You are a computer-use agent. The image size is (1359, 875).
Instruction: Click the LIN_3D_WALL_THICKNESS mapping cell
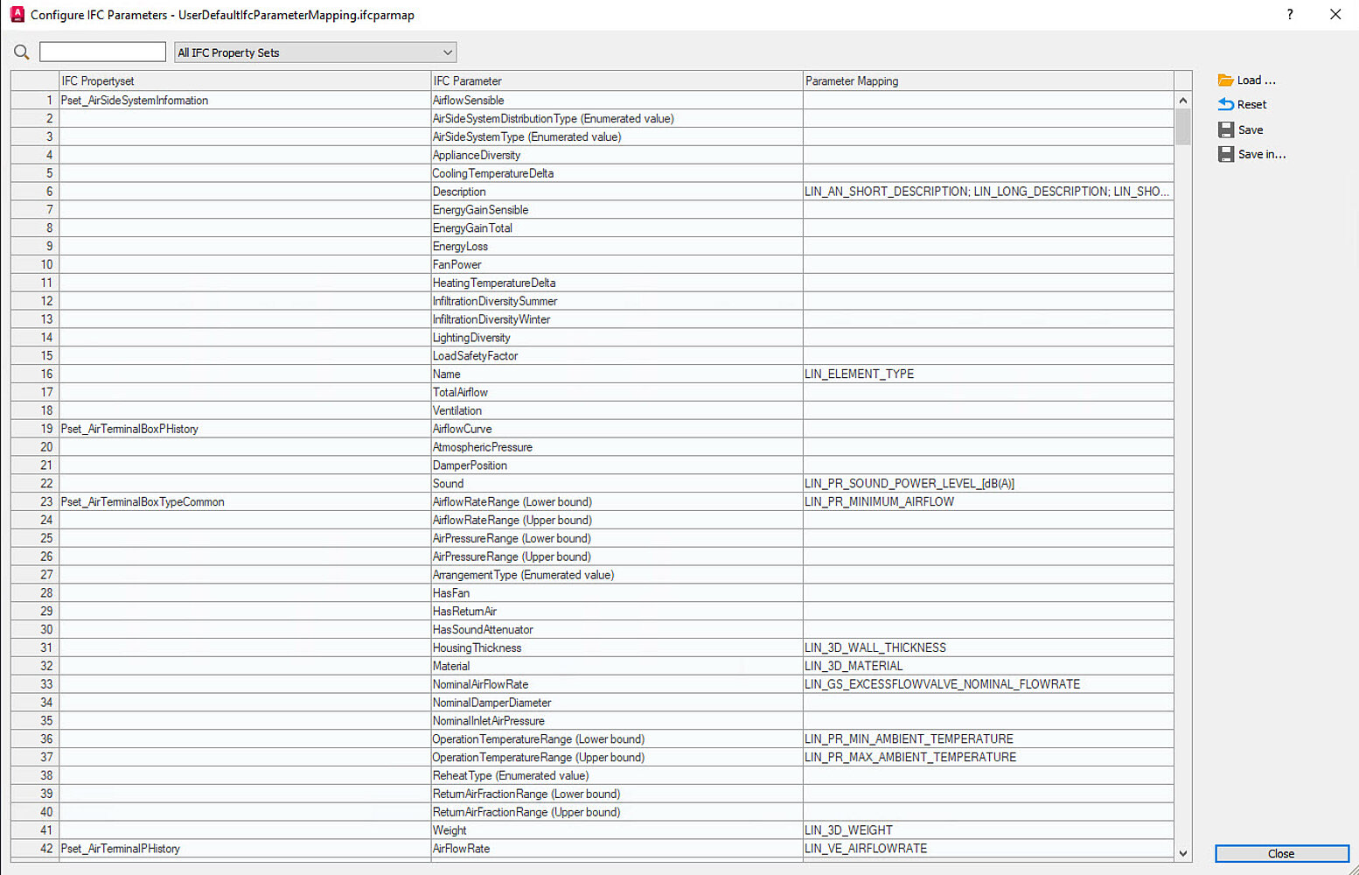pyautogui.click(x=988, y=648)
